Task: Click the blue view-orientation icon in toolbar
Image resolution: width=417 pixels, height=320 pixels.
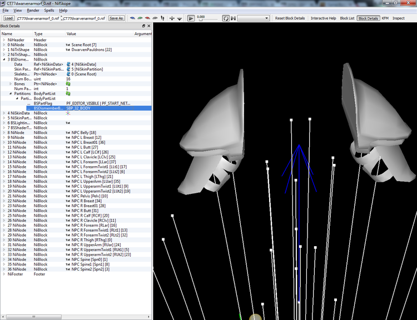Action: (x=132, y=18)
